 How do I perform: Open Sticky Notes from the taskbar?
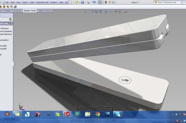click(17, 114)
